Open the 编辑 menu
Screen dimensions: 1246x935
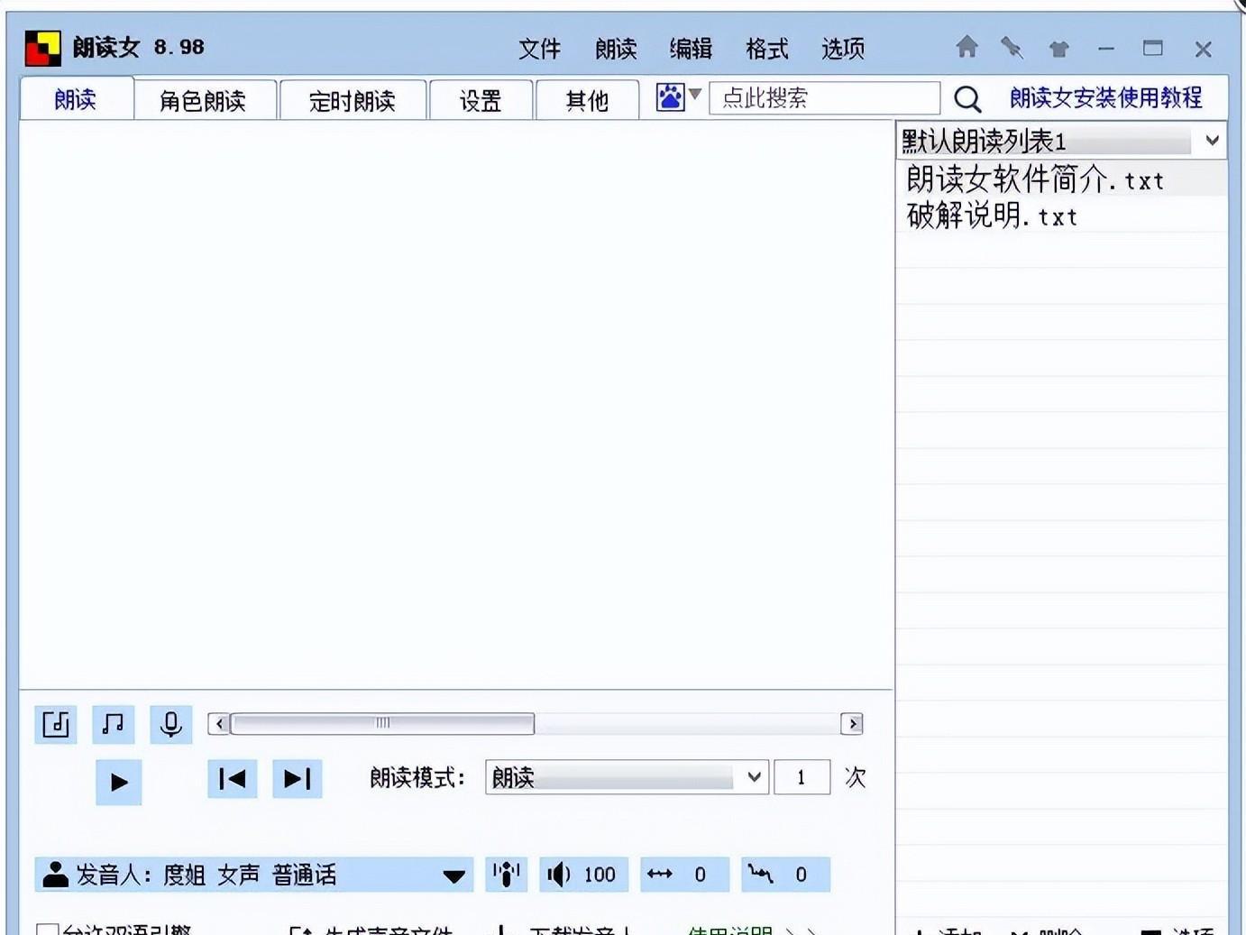[692, 49]
